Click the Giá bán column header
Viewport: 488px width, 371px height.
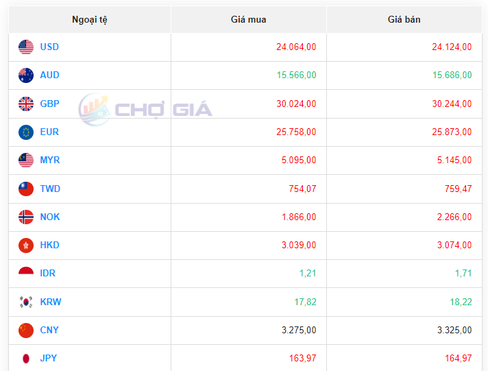coord(404,20)
